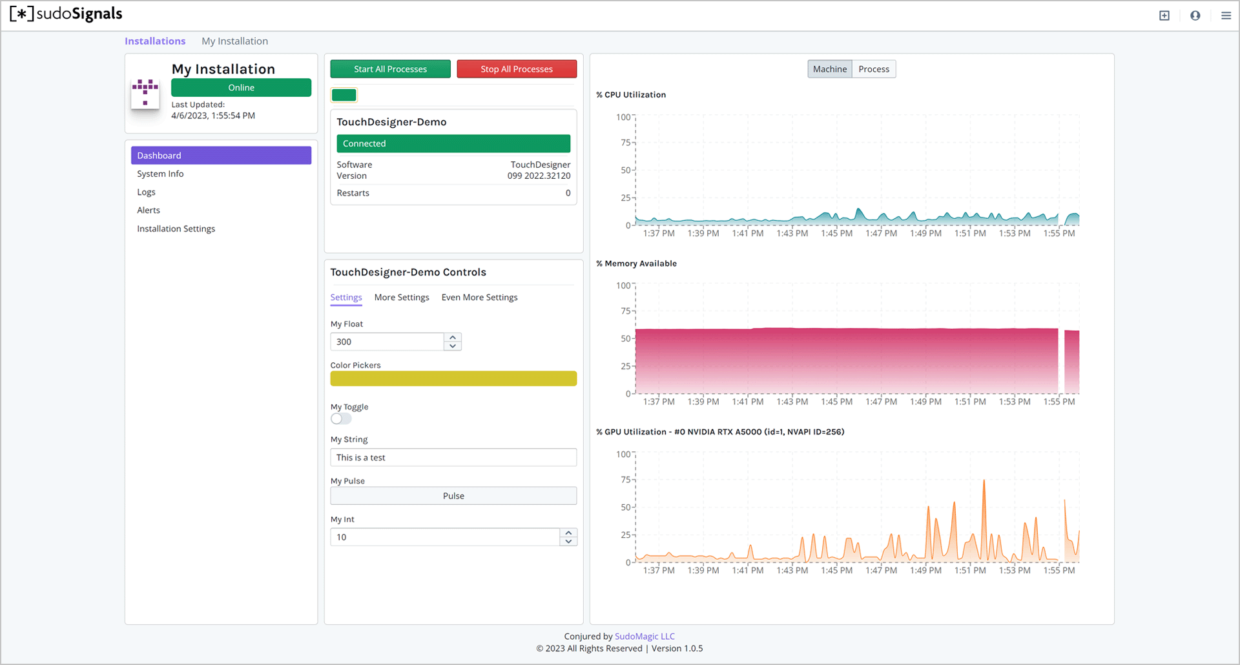Viewport: 1240px width, 665px height.
Task: Click the Connected status bar
Action: pyautogui.click(x=453, y=144)
